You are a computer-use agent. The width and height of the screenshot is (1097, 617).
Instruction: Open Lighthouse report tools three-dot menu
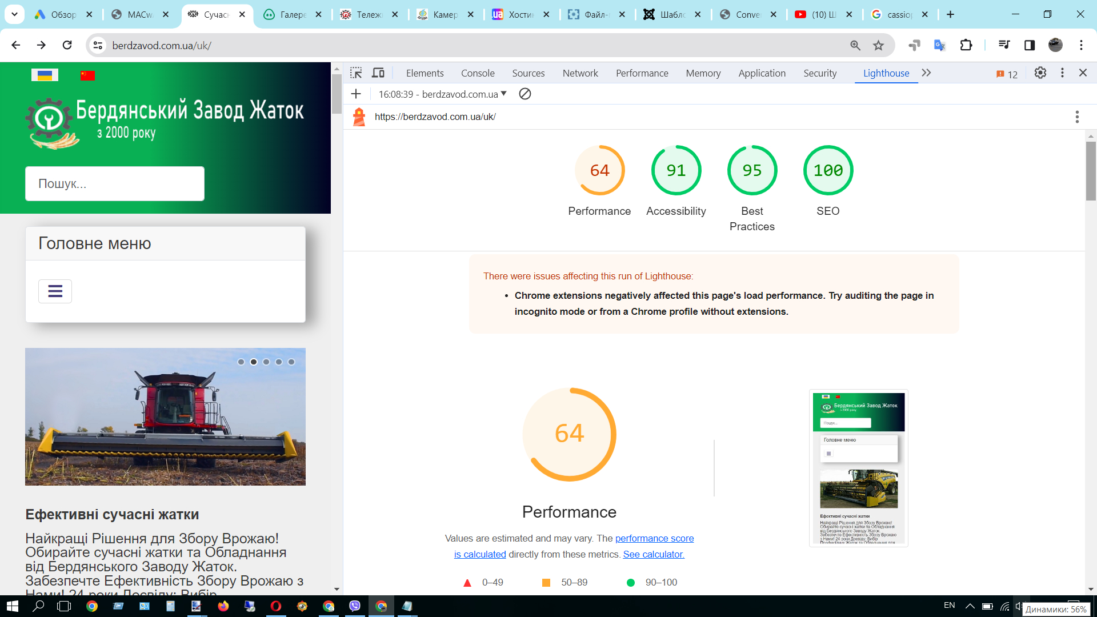pos(1077,117)
